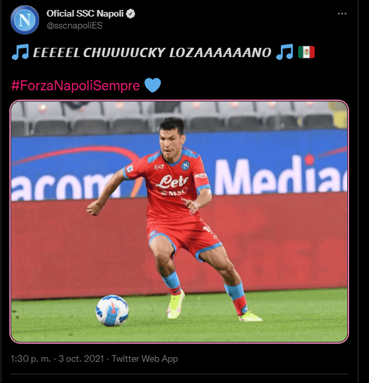369x383 pixels.
Task: Click the Napoli crest on the jersey
Action: coord(185,165)
